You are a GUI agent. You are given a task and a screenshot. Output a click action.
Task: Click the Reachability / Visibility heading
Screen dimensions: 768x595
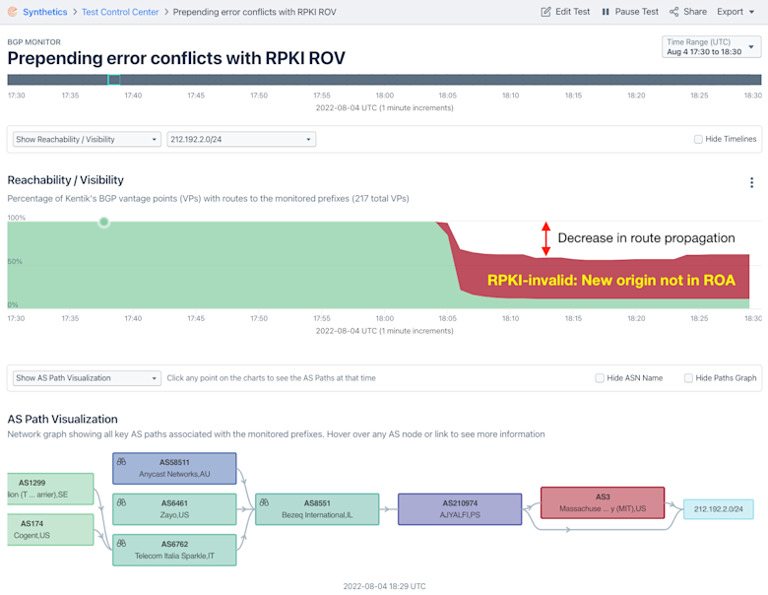click(x=66, y=180)
